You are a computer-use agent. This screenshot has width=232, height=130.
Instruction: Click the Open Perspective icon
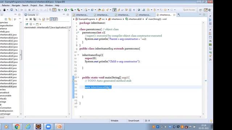[200, 10]
